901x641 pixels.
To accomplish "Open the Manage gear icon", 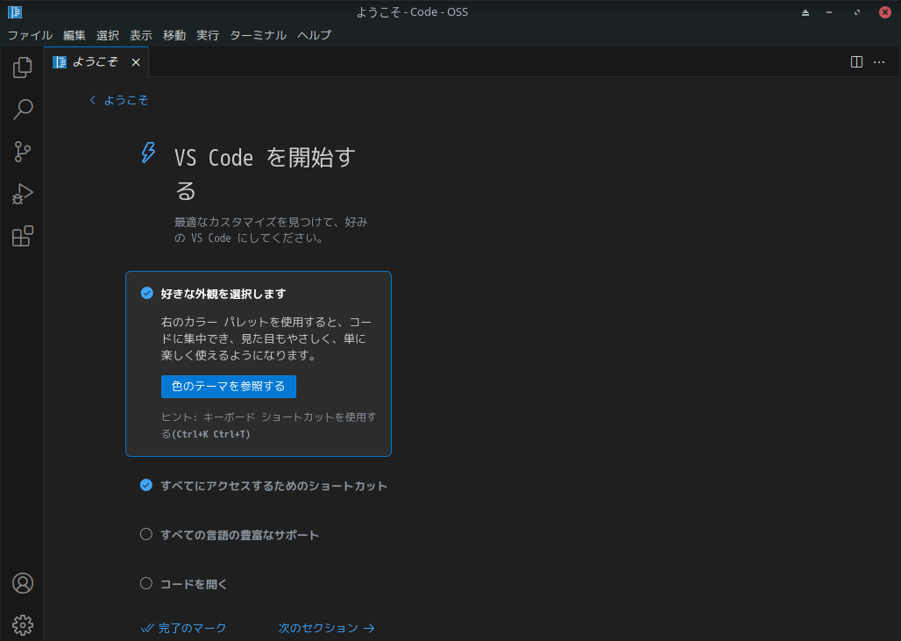I will tap(23, 625).
